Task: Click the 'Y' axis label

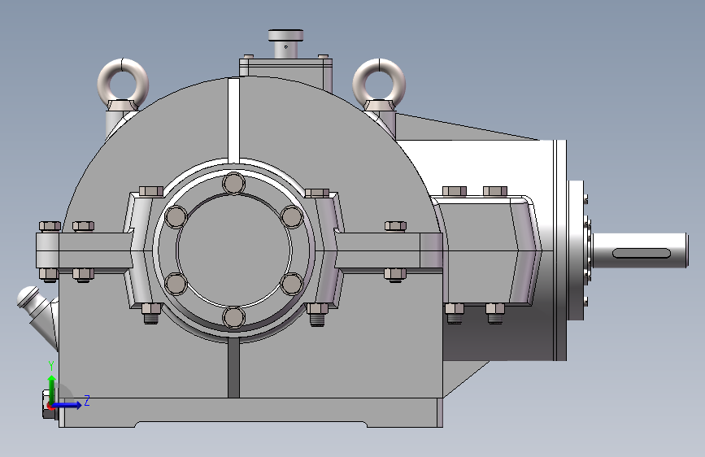Action: point(51,366)
